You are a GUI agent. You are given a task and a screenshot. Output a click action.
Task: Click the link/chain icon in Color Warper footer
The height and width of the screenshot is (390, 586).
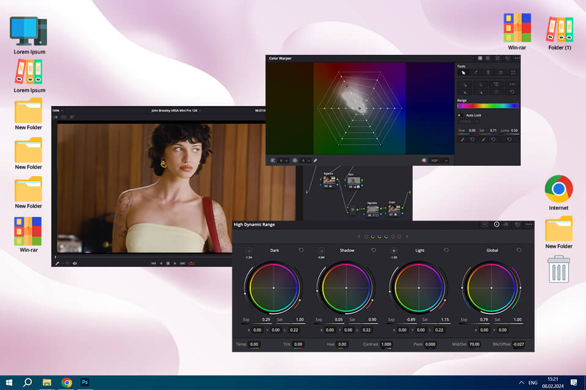point(316,160)
